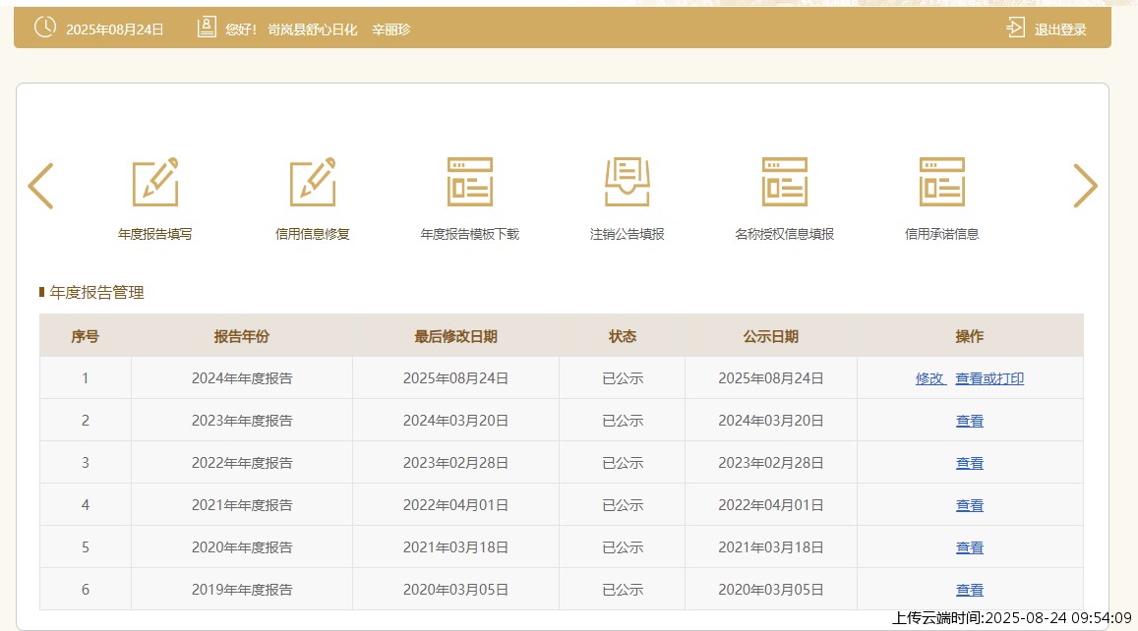
Task: Click the 信用信息修复 label text
Action: point(313,234)
